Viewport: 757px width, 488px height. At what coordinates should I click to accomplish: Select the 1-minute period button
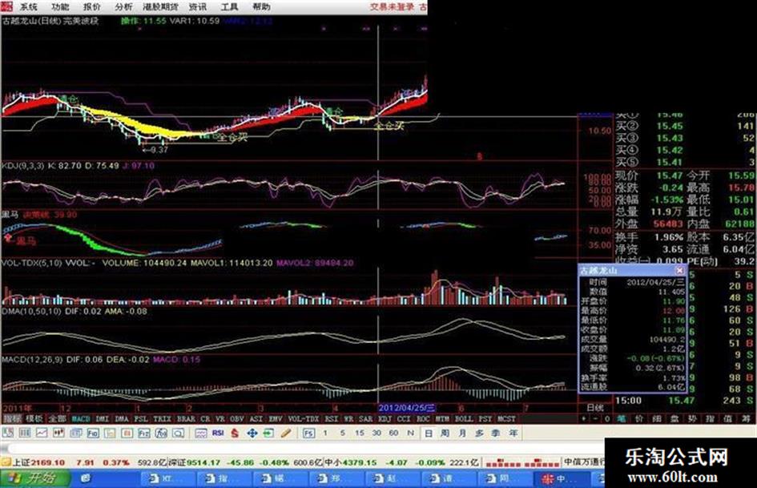325,433
